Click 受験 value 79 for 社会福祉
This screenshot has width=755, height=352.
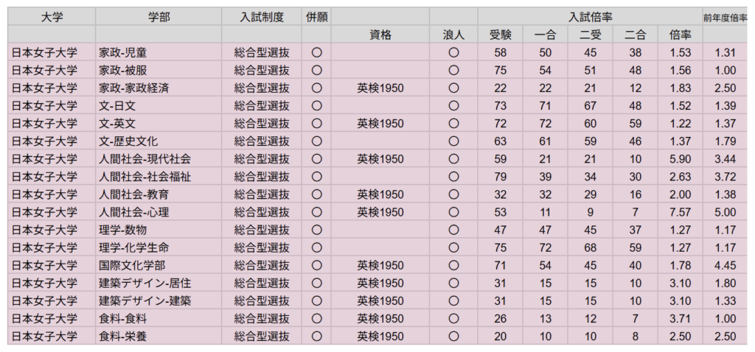(501, 177)
